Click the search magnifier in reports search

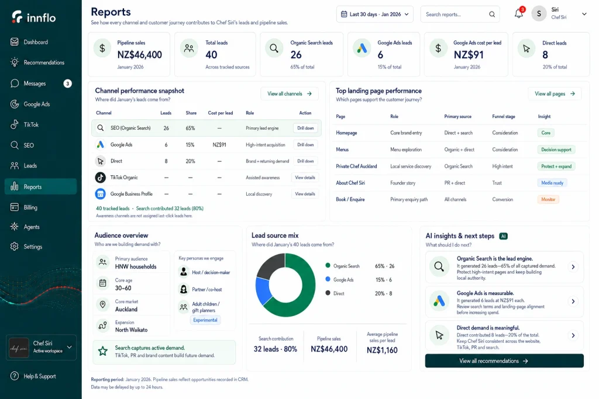click(x=491, y=15)
